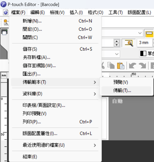Choose 新增(N)... from the file menu
Viewport: 154px width, 162px height.
[55, 21]
